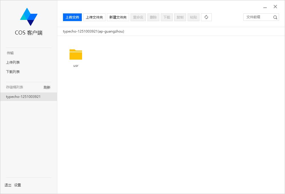Click the 复制 copy button

(x=180, y=17)
